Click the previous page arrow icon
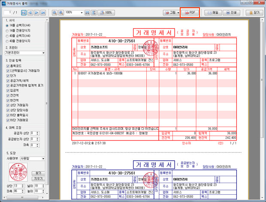Viewport: 266px width, 202px height. pyautogui.click(x=30, y=13)
